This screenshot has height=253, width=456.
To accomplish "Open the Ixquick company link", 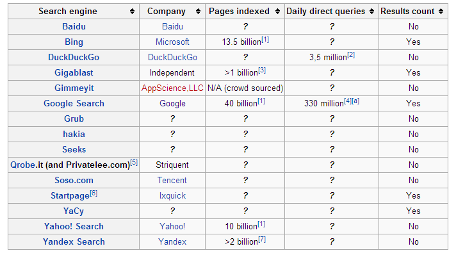I will click(x=172, y=196).
